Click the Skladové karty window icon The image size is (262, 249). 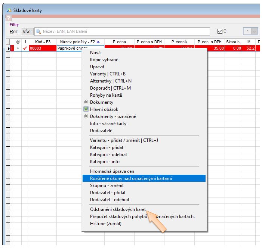coord(9,10)
